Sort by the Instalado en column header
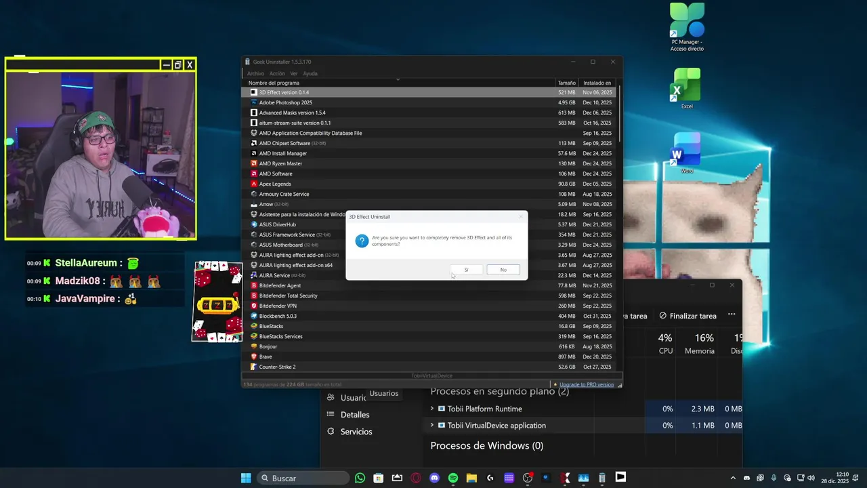Viewport: 867px width, 488px height. 597,83
